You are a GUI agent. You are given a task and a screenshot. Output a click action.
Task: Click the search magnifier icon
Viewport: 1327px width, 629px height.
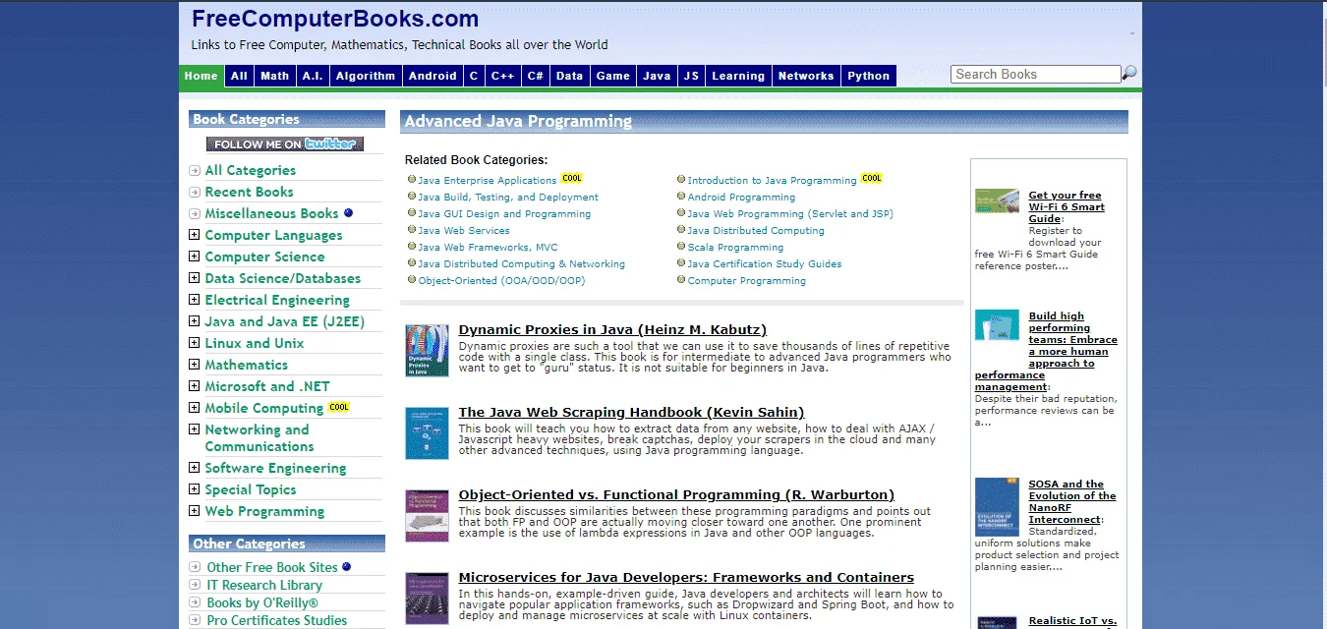[x=1129, y=73]
